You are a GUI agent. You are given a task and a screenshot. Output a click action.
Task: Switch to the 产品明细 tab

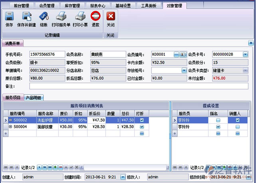tap(34, 97)
